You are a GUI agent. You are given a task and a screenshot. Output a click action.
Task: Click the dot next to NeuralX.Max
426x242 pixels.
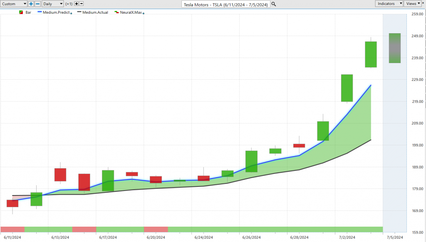click(144, 13)
